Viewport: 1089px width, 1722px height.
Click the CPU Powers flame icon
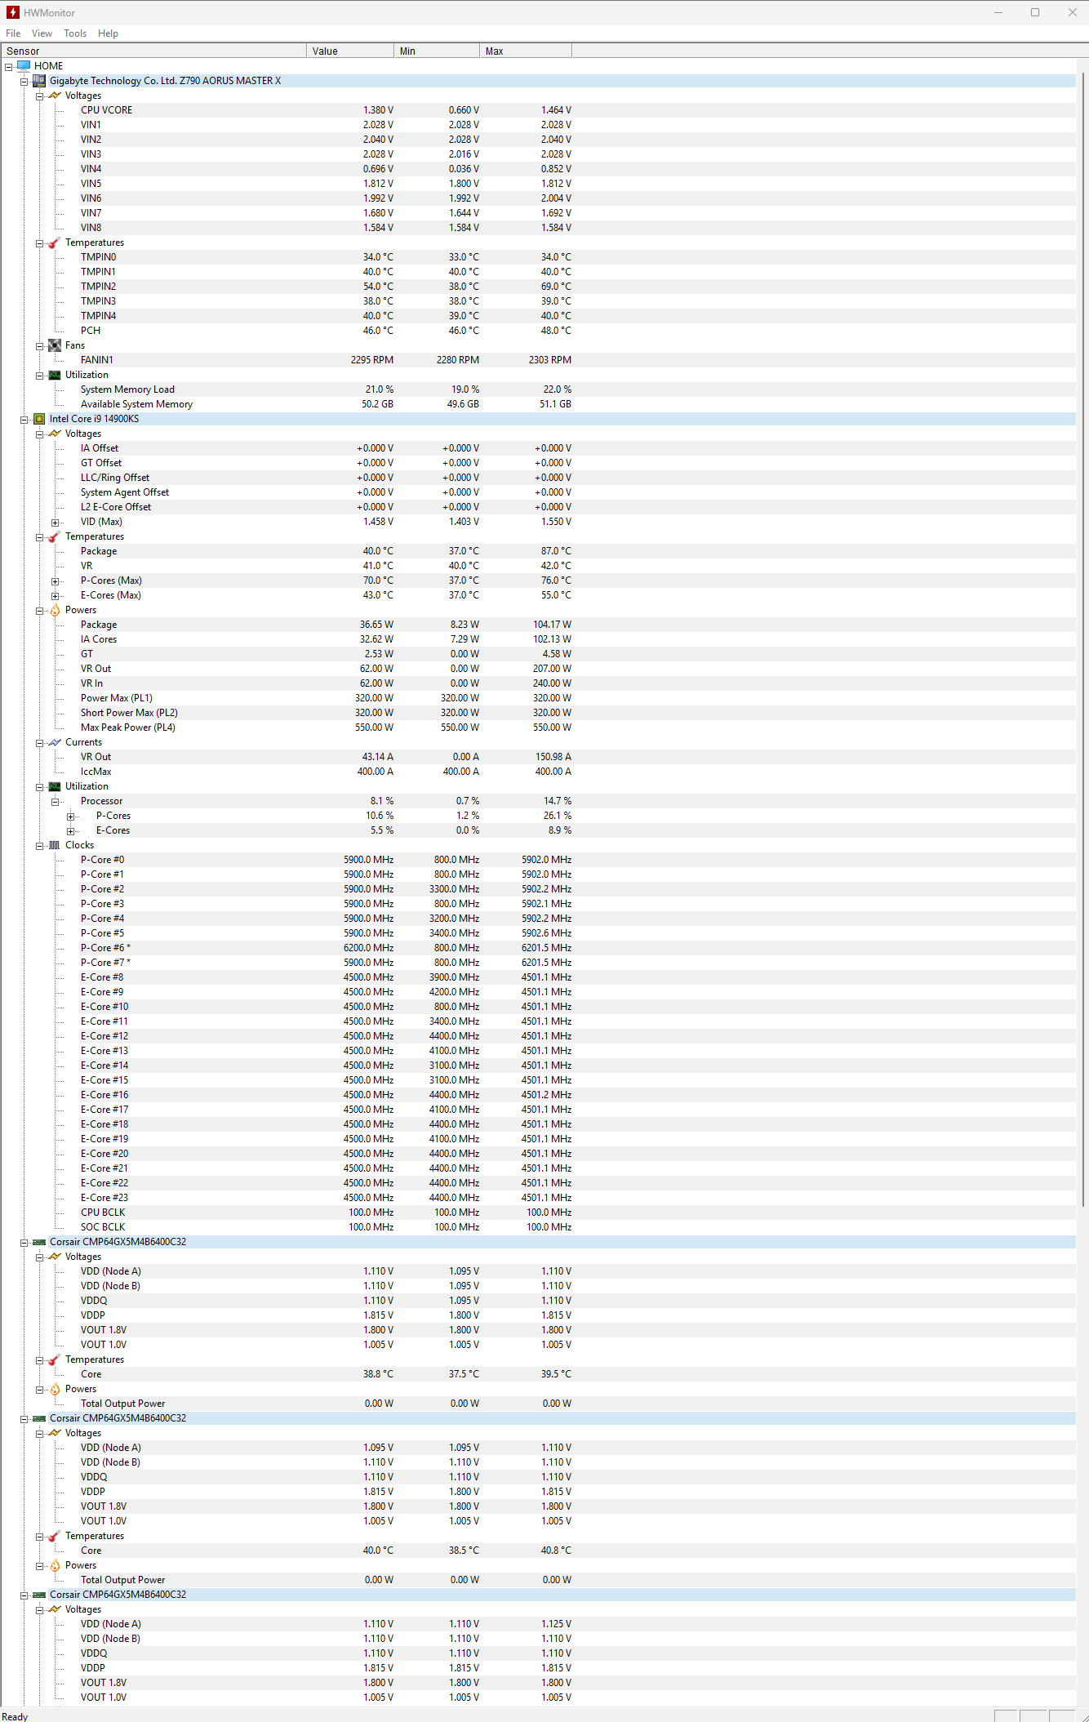55,610
